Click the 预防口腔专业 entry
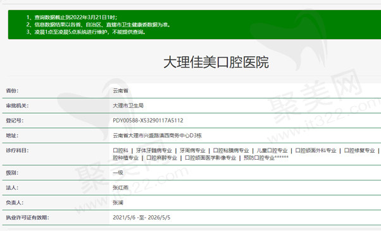The height and width of the screenshot is (231, 381). tap(259, 158)
